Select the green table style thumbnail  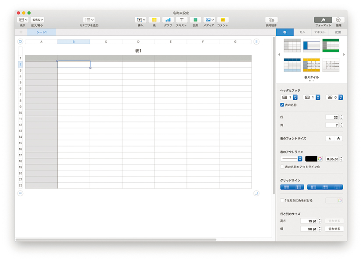[330, 45]
